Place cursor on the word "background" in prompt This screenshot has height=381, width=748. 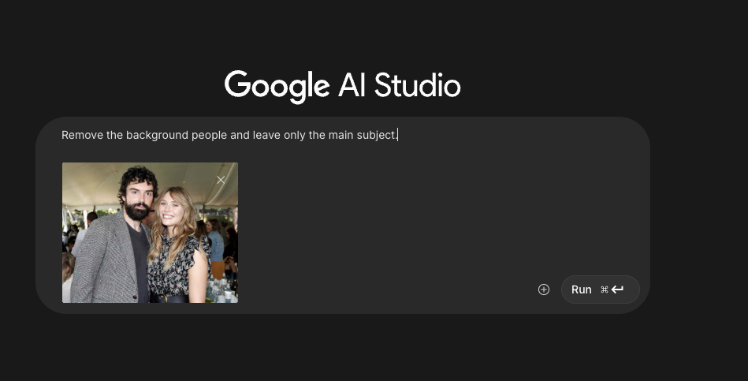pos(157,135)
